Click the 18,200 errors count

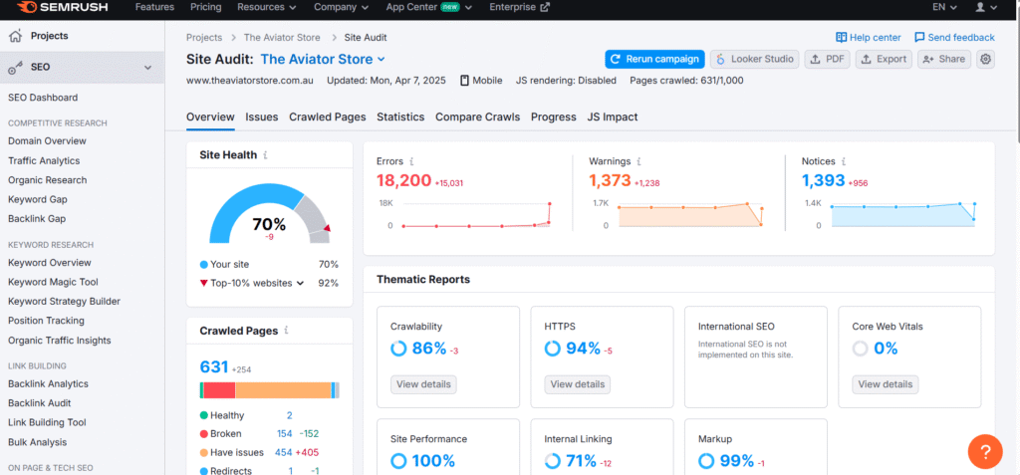(x=404, y=180)
